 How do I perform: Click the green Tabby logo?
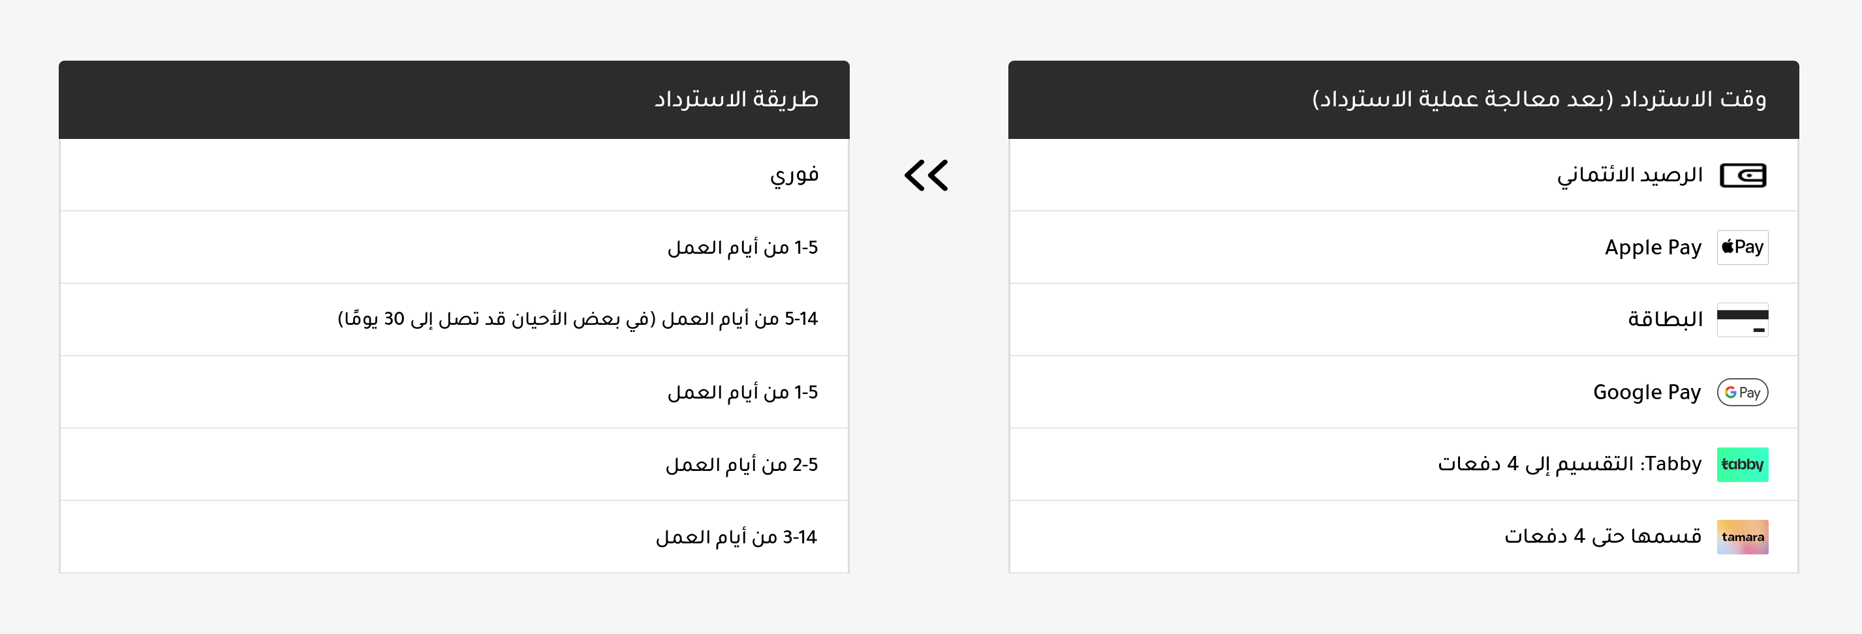(x=1743, y=464)
